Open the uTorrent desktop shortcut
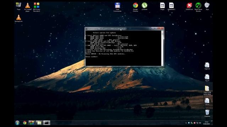This screenshot has width=227, height=127. point(144,6)
